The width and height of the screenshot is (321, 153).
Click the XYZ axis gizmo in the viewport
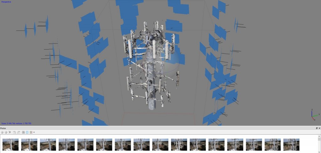315,115
